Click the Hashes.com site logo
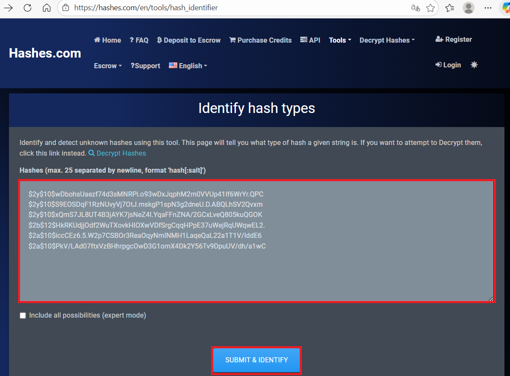Image resolution: width=510 pixels, height=376 pixels. pyautogui.click(x=45, y=53)
